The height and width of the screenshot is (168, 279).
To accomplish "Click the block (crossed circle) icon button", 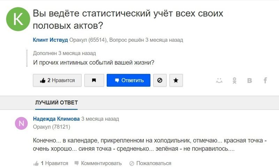I will [x=160, y=80].
